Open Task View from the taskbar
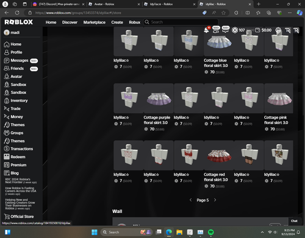 coord(159,232)
